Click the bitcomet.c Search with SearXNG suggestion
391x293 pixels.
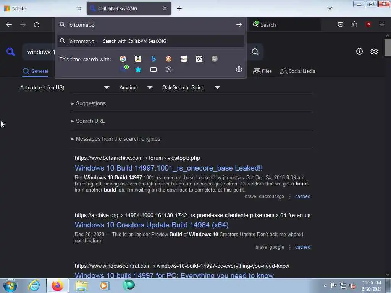[x=150, y=41]
